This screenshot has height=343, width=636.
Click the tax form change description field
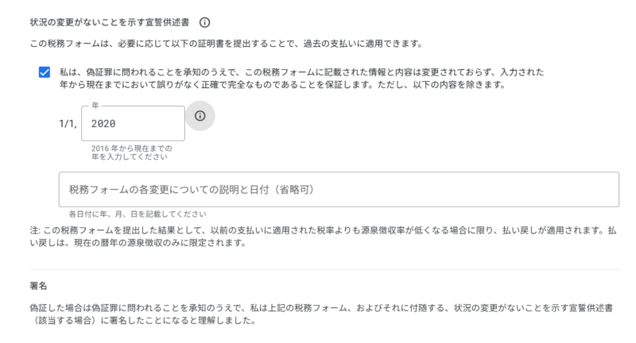pos(339,190)
